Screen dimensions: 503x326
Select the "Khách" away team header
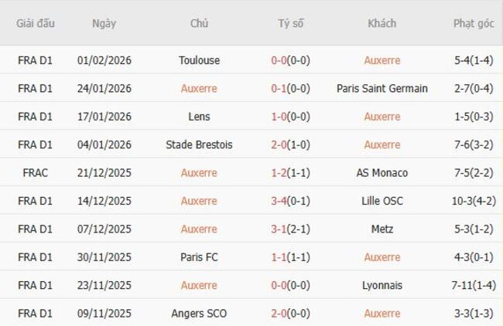(382, 23)
